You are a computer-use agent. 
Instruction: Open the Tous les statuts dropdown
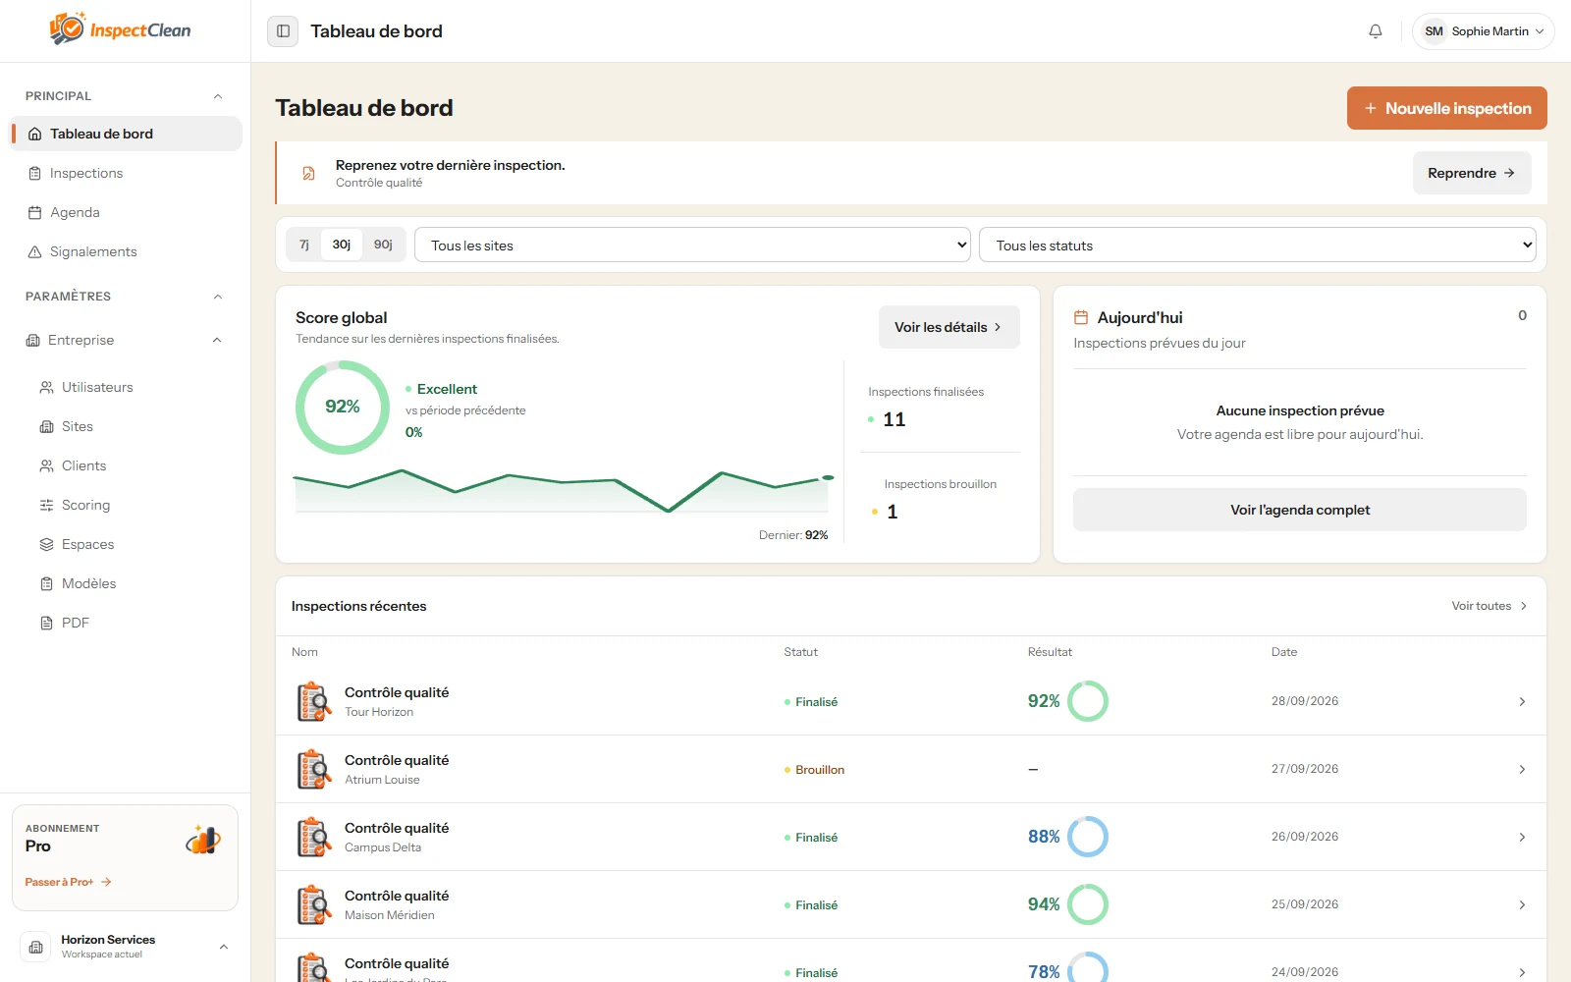pyautogui.click(x=1257, y=245)
